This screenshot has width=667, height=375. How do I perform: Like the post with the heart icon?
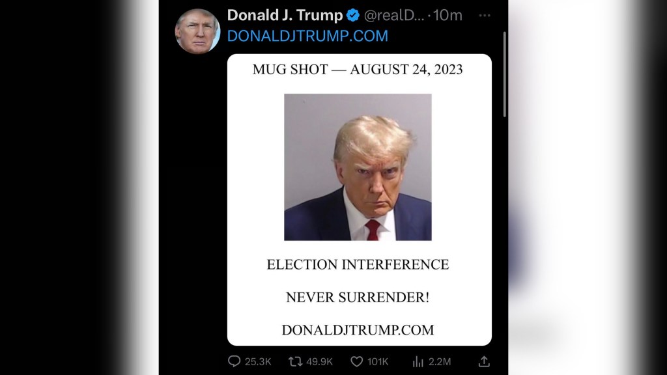pyautogui.click(x=356, y=361)
